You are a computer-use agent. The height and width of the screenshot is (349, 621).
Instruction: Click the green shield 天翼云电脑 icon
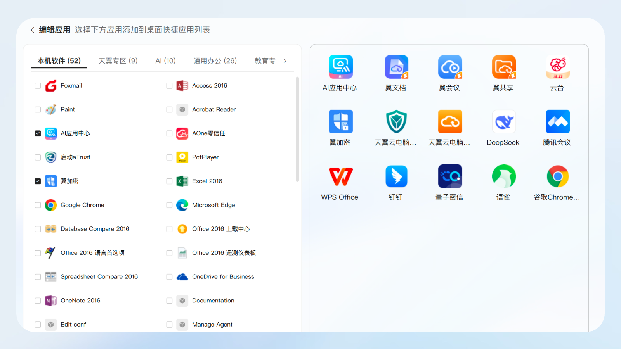tap(396, 121)
